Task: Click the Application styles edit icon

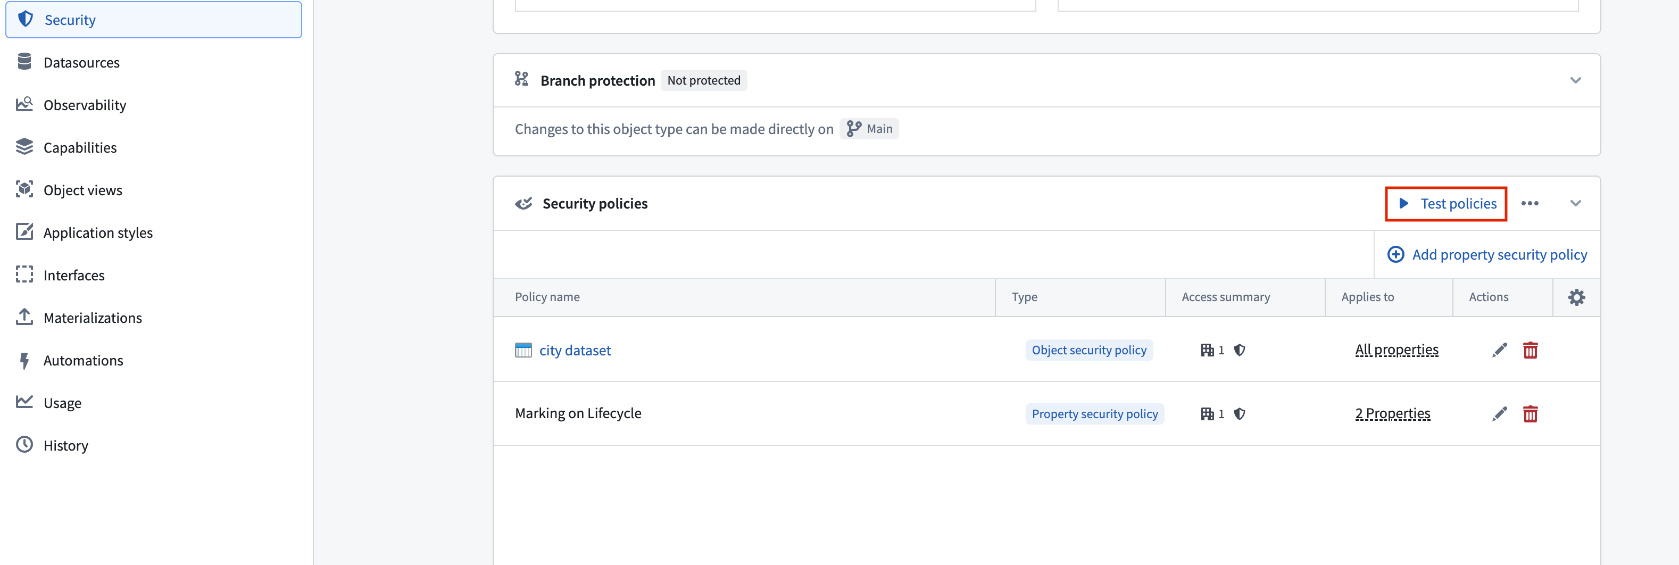Action: tap(25, 232)
